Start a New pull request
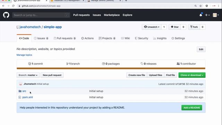 click(52, 75)
